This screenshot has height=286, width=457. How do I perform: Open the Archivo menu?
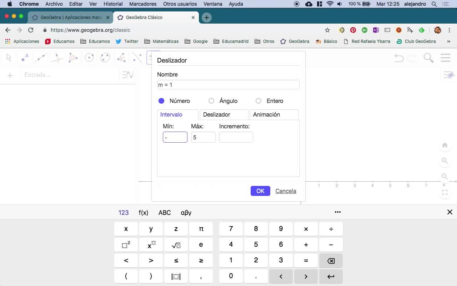tap(54, 4)
